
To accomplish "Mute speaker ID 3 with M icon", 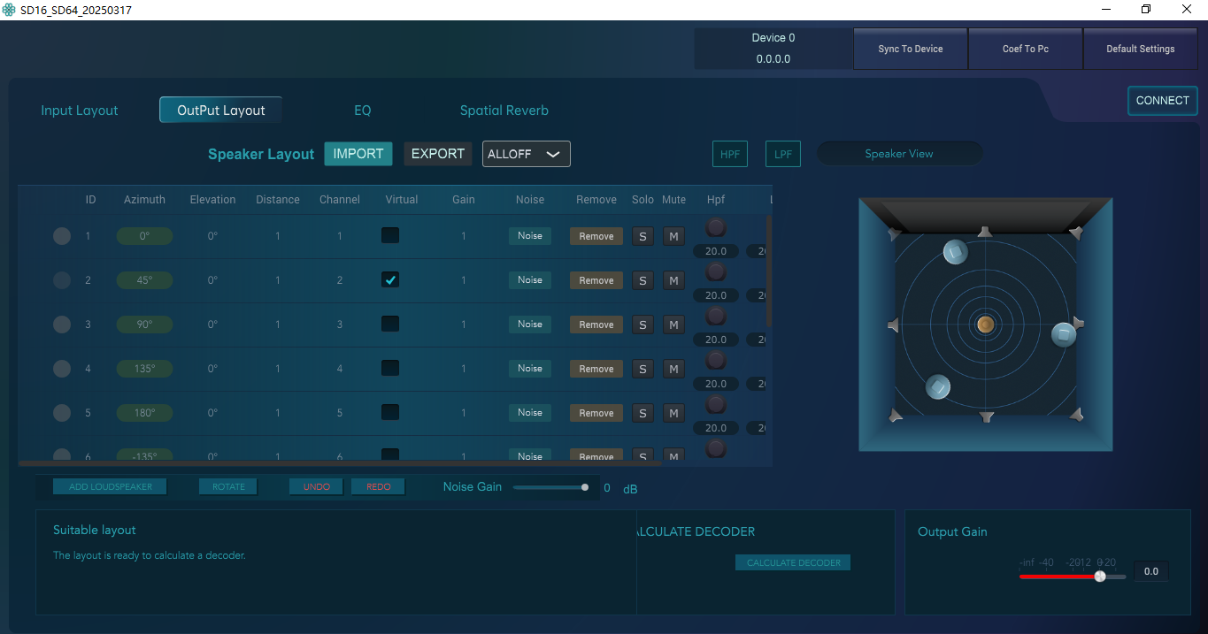I will (673, 325).
